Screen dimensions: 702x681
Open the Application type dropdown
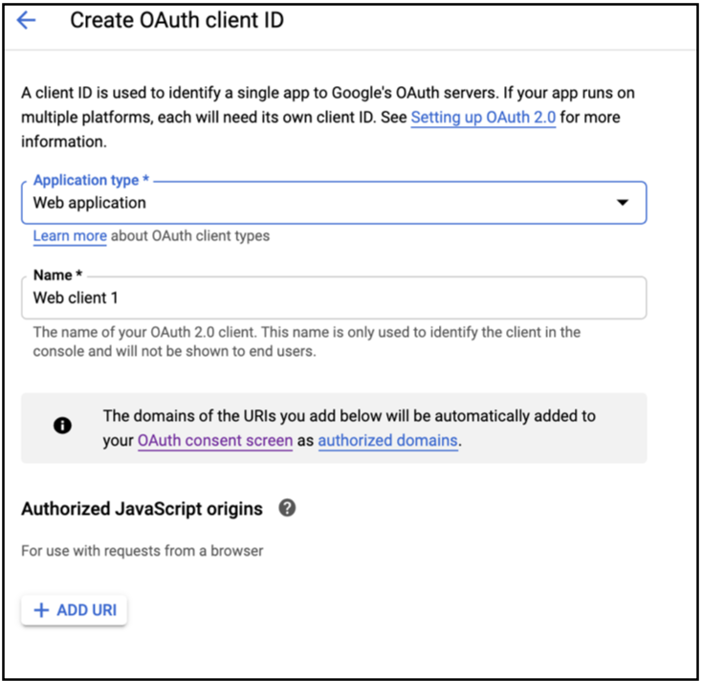[334, 203]
